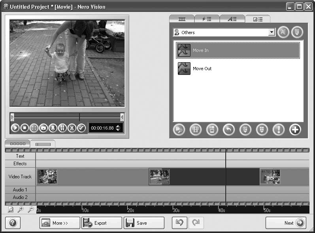This screenshot has width=315, height=233.
Task: Click the timeline zoom in magnifier
Action: tap(20, 210)
